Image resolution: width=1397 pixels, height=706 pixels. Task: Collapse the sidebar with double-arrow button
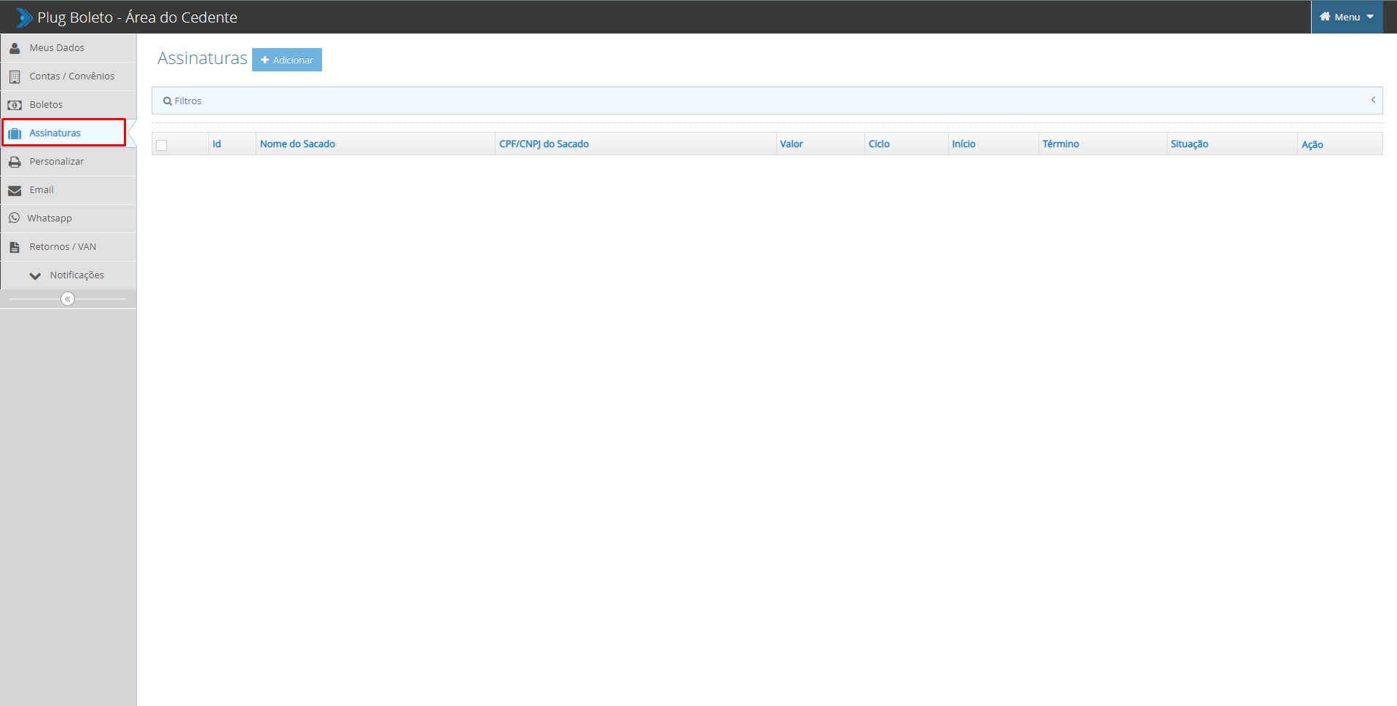68,299
